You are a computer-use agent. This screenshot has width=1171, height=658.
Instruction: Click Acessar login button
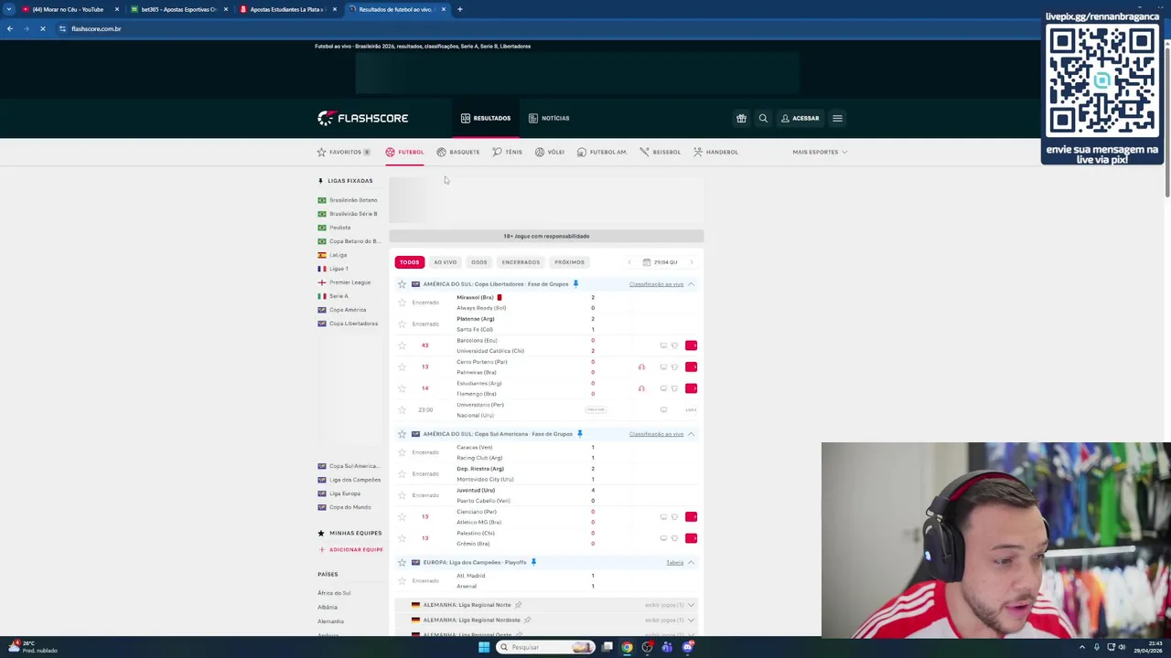800,118
